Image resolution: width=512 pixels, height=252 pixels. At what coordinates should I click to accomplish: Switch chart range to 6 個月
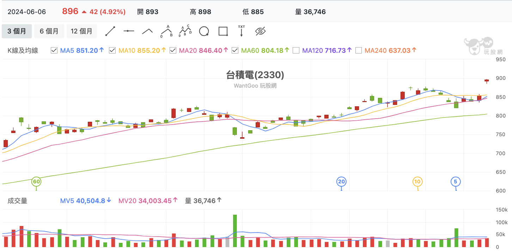pos(49,31)
